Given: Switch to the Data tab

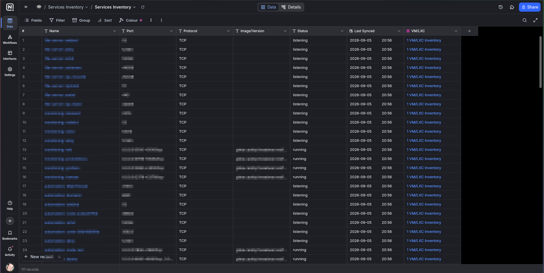Looking at the screenshot, I should point(268,7).
